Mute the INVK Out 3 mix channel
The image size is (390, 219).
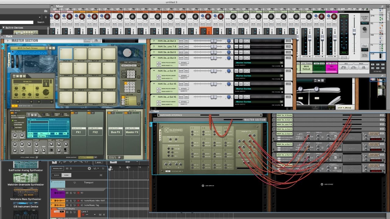coord(181,41)
